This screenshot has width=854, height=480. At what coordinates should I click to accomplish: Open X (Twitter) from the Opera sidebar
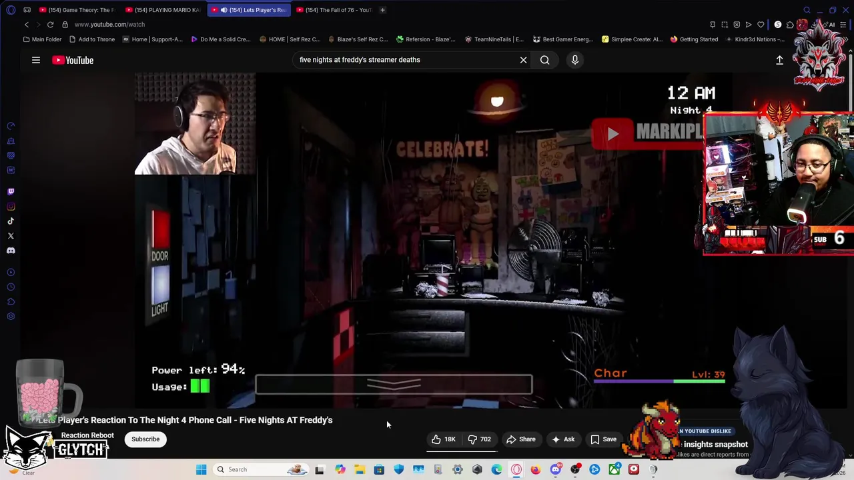tap(11, 236)
